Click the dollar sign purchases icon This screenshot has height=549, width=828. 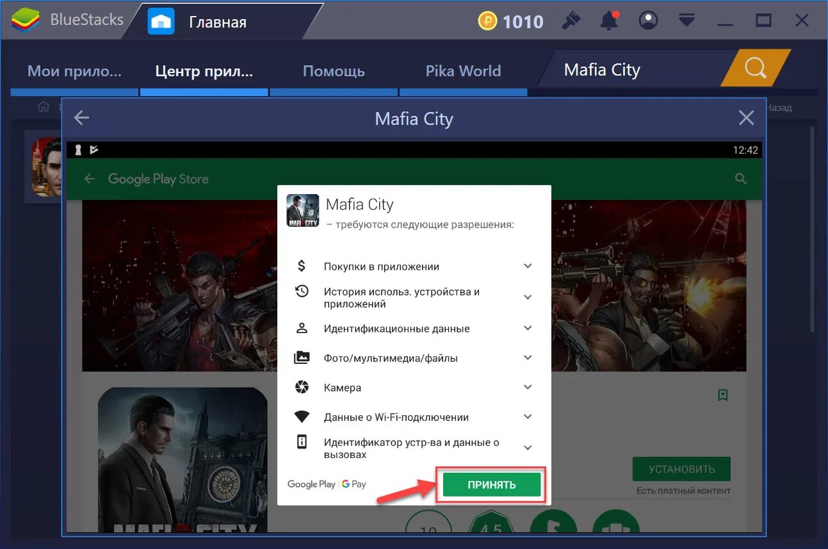click(x=302, y=266)
